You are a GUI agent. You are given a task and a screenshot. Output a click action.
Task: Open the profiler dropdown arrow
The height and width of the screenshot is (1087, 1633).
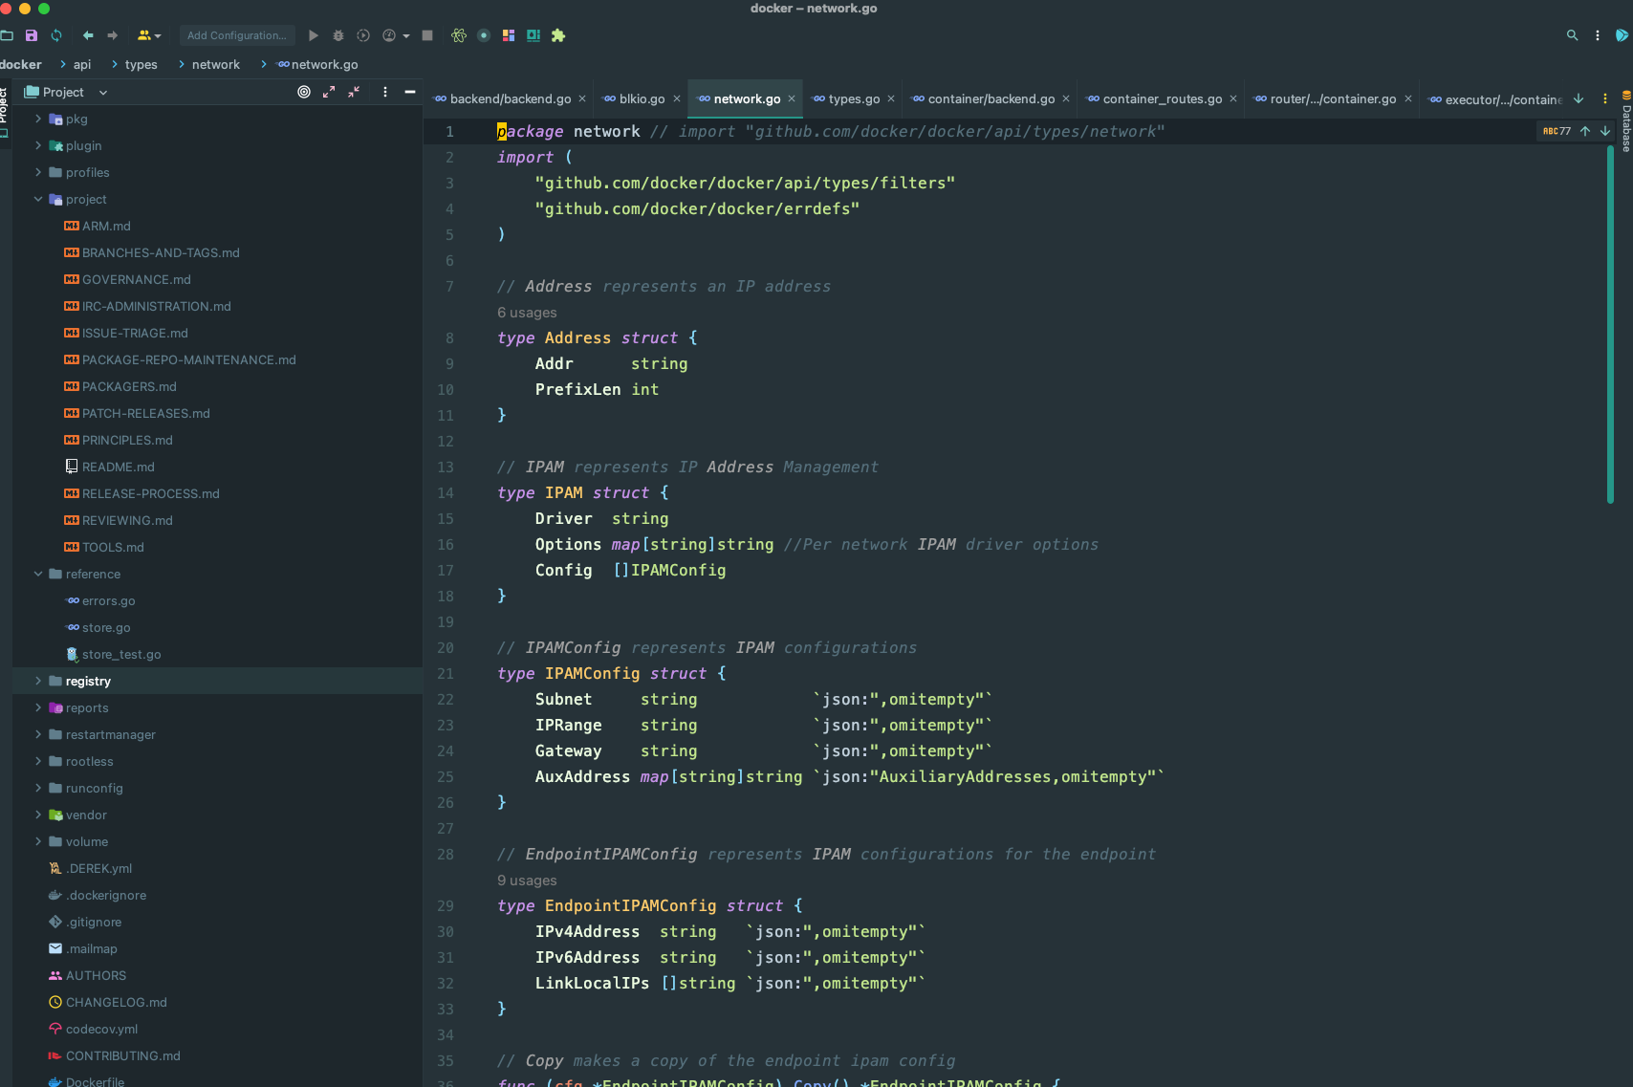pyautogui.click(x=406, y=36)
